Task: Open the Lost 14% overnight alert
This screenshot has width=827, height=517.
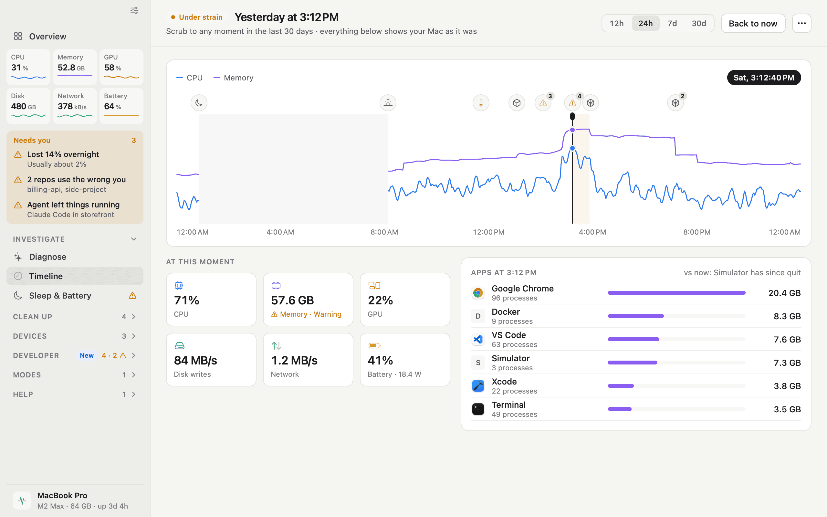Action: [x=75, y=159]
